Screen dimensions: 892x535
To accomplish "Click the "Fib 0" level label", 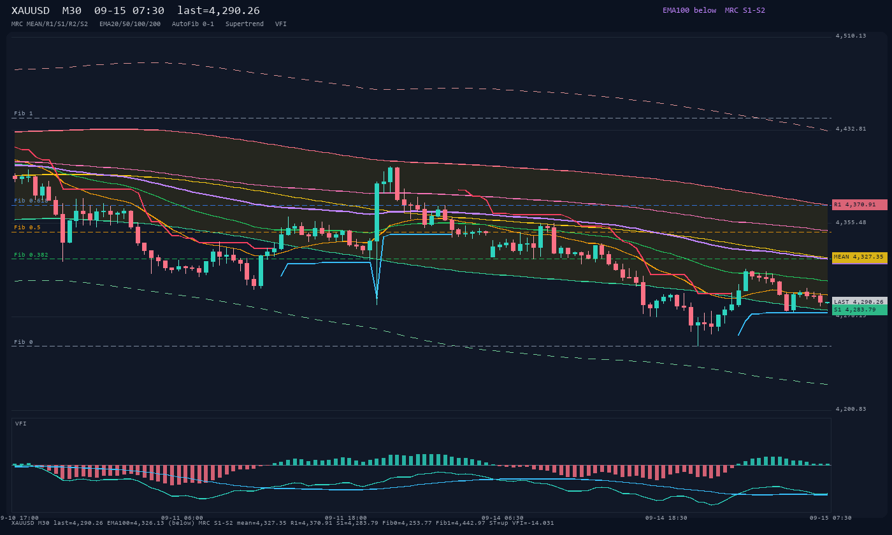I will [24, 342].
